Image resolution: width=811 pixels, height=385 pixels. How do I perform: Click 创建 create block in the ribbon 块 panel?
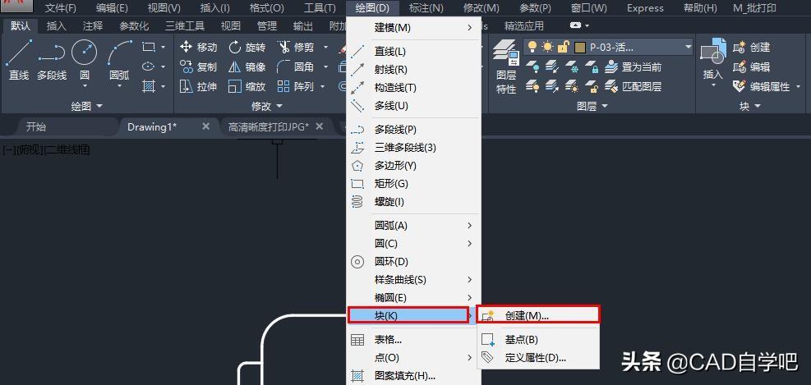point(752,47)
